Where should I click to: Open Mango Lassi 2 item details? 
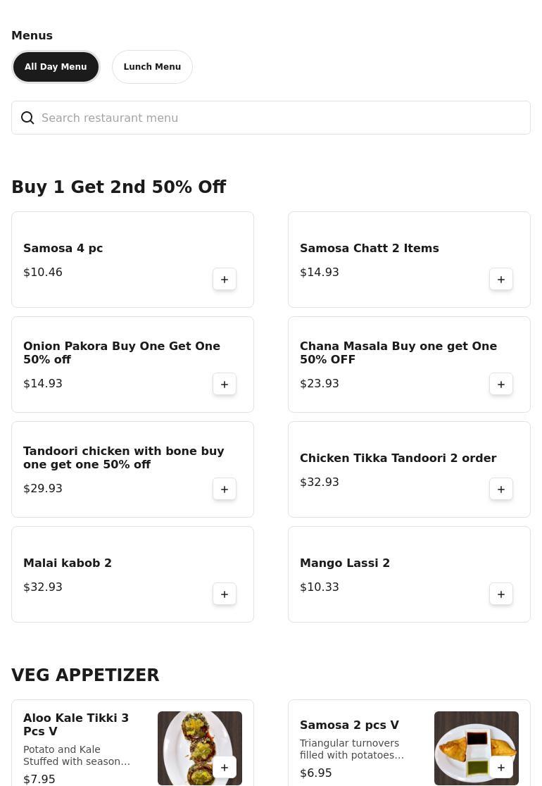(x=345, y=563)
